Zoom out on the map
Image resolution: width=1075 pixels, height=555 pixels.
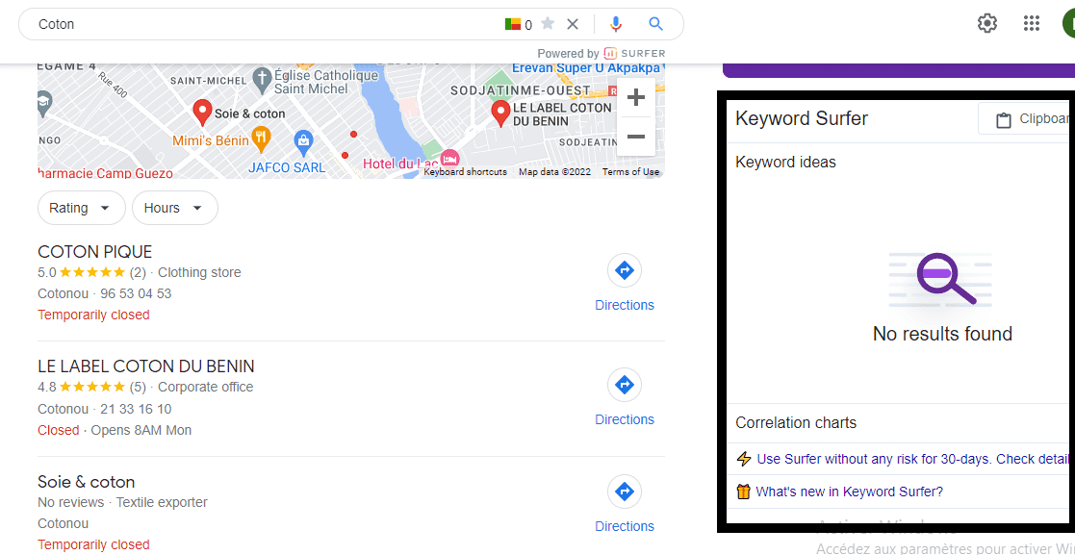point(636,137)
